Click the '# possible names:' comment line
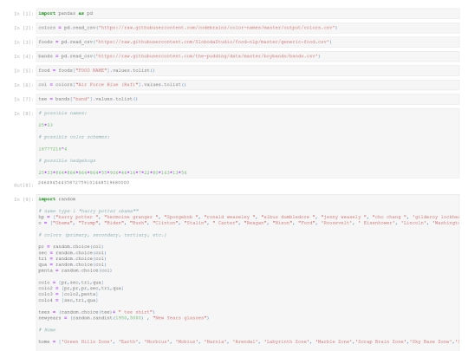468x351 pixels. [x=62, y=114]
